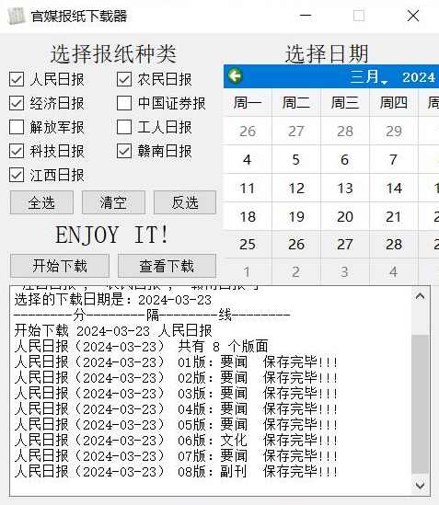Screen dimensions: 439x505
Task: Click the 周一 column header
Action: [x=248, y=103]
